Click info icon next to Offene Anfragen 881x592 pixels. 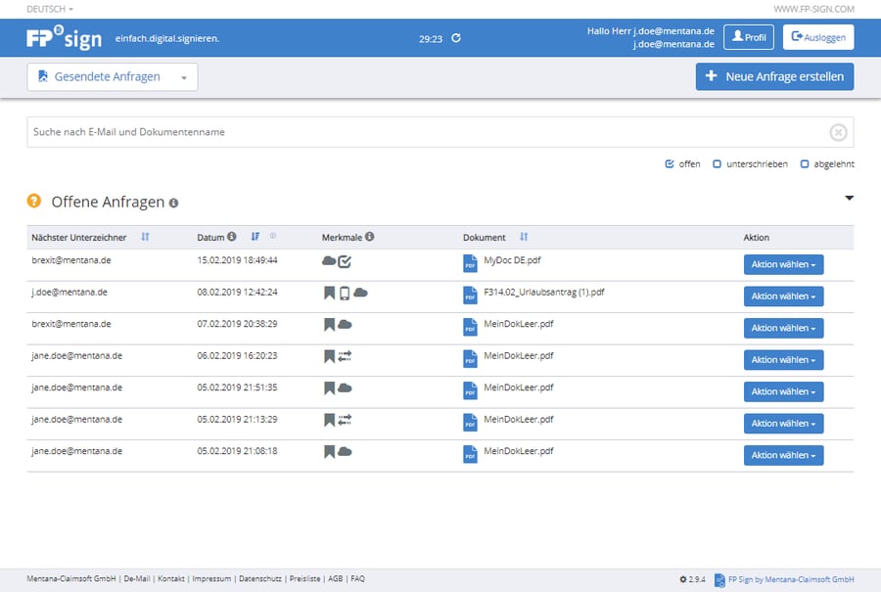[x=173, y=203]
